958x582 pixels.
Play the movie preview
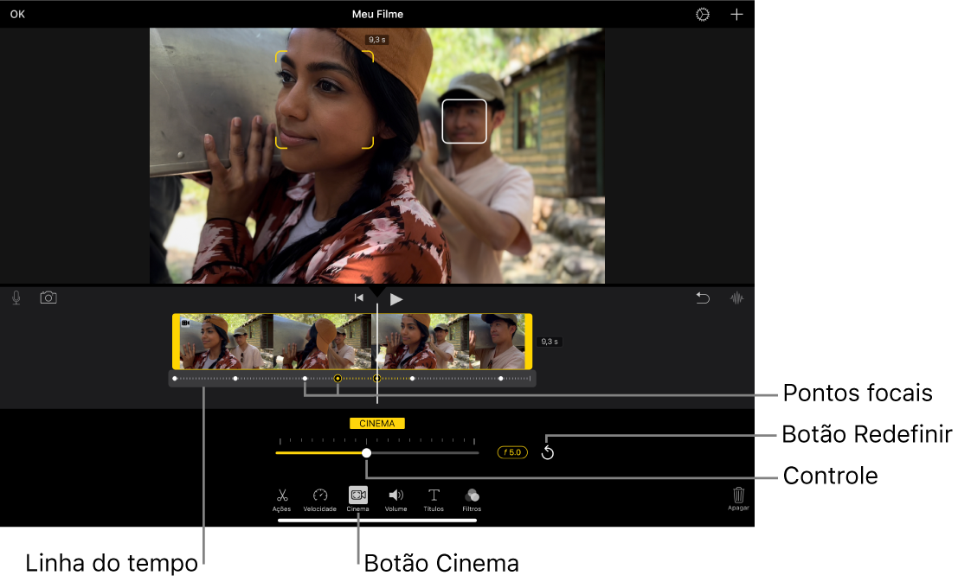[x=395, y=299]
